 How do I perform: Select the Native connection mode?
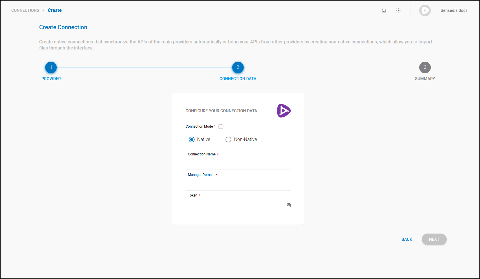192,139
